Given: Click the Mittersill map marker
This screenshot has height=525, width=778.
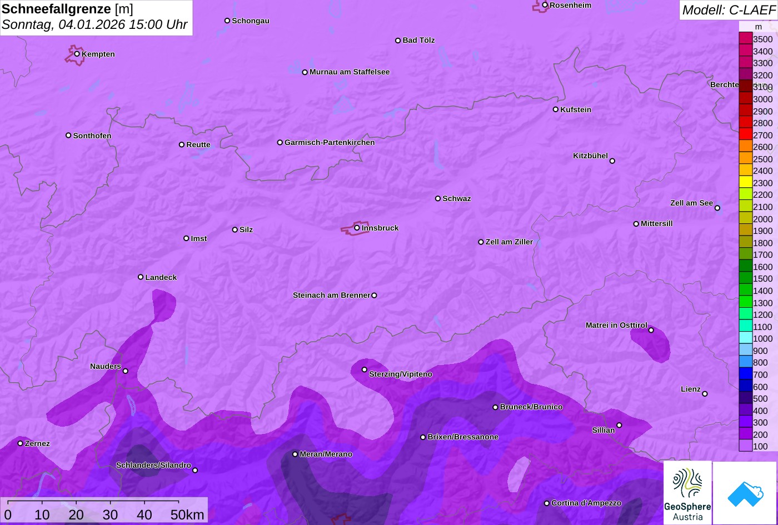Looking at the screenshot, I should (636, 224).
